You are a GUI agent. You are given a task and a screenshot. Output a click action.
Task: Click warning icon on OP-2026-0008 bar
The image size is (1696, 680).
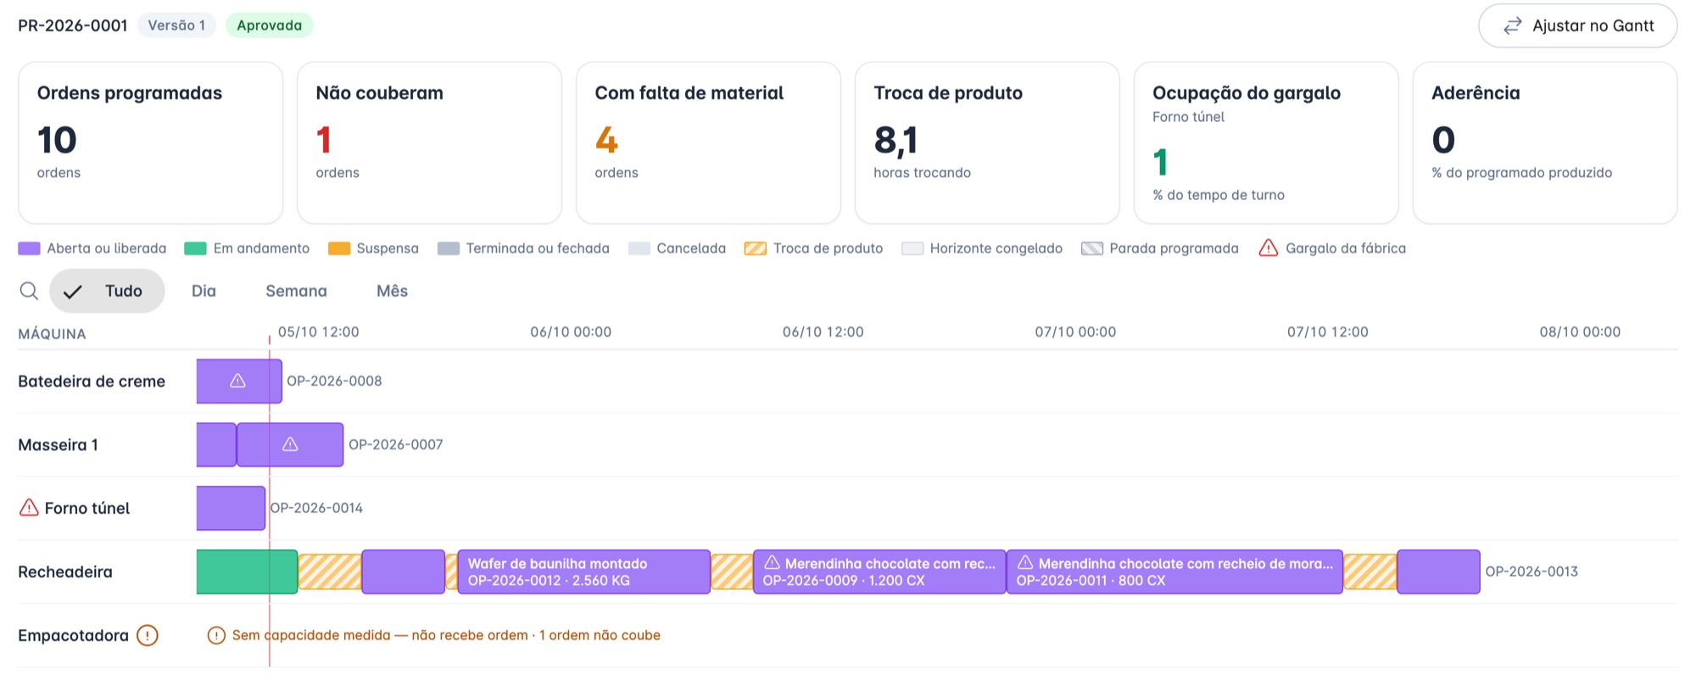(x=238, y=381)
